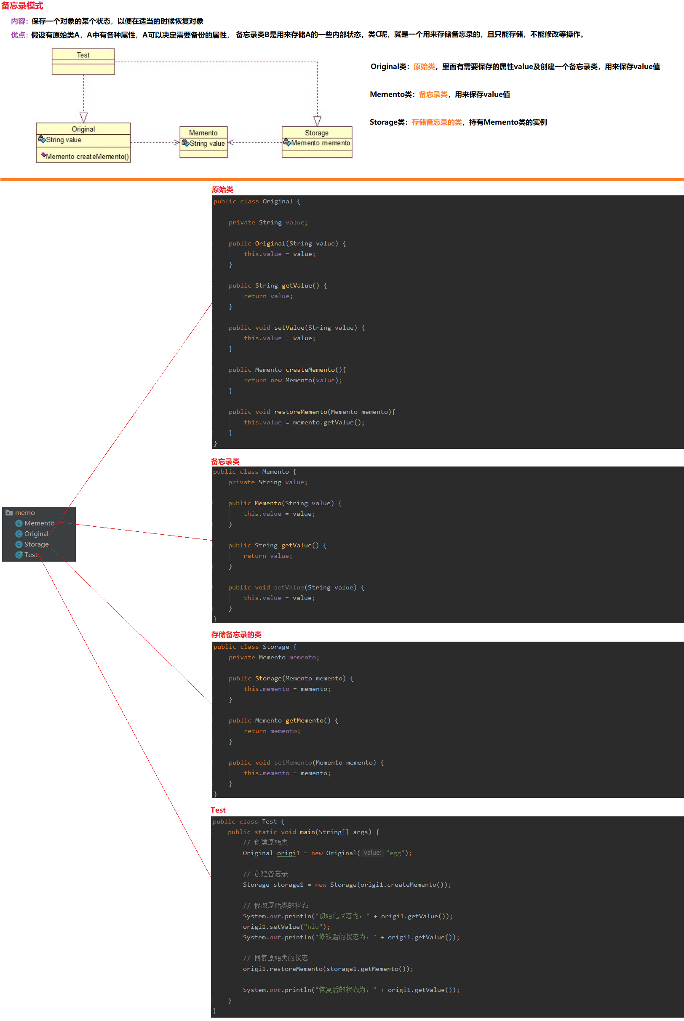Click the runnable Test class icon
Viewport: 684px width, 1021px height.
pyautogui.click(x=19, y=554)
